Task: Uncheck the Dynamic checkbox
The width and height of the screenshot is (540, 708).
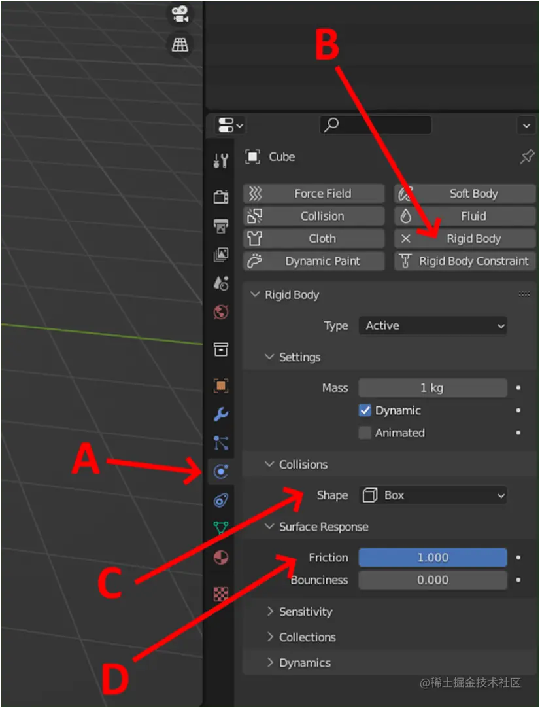Action: tap(364, 410)
